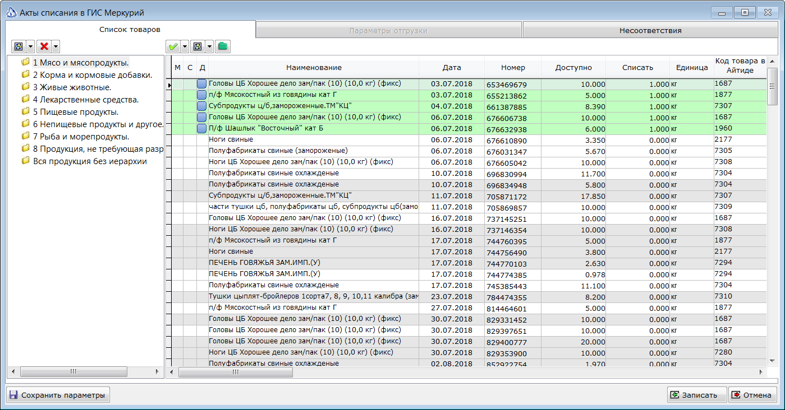This screenshot has width=785, height=410.
Task: Click the vertical scrollbar thumb of the table
Action: [x=772, y=86]
